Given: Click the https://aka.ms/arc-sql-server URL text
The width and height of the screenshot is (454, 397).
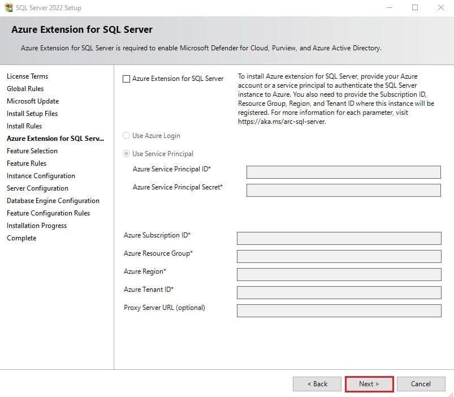Looking at the screenshot, I should point(282,122).
